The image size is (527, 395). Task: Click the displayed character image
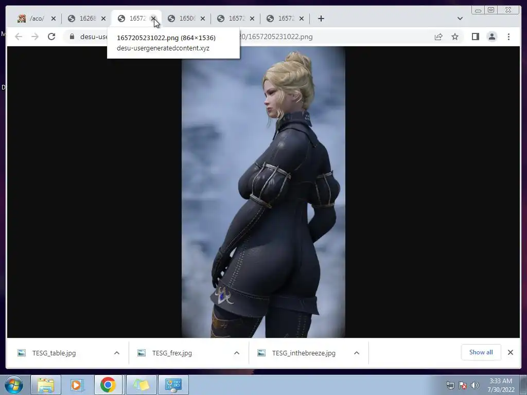[x=263, y=192]
